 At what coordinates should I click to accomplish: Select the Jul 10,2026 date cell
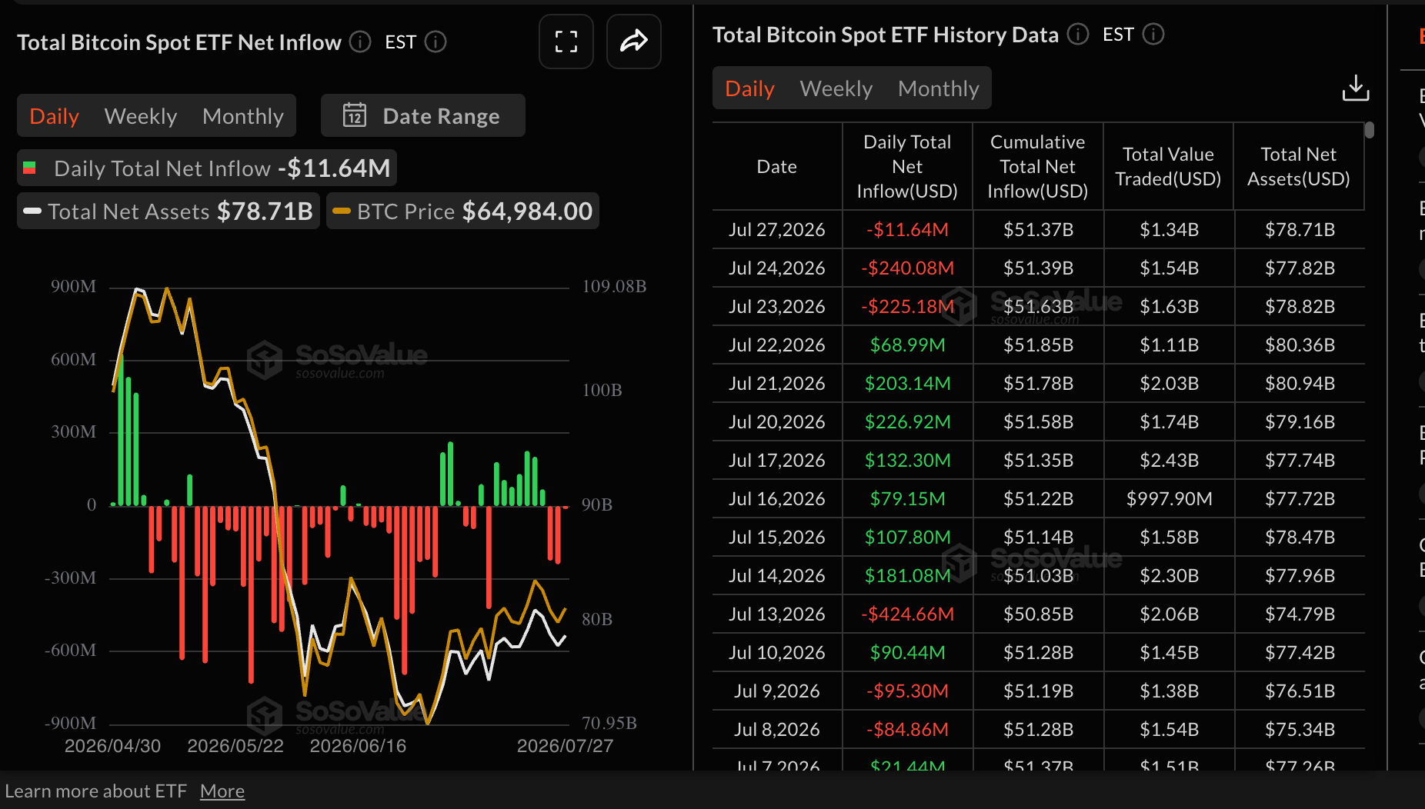point(777,652)
